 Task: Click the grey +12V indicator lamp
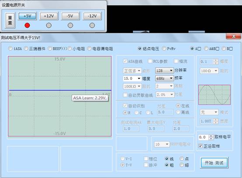(49, 25)
